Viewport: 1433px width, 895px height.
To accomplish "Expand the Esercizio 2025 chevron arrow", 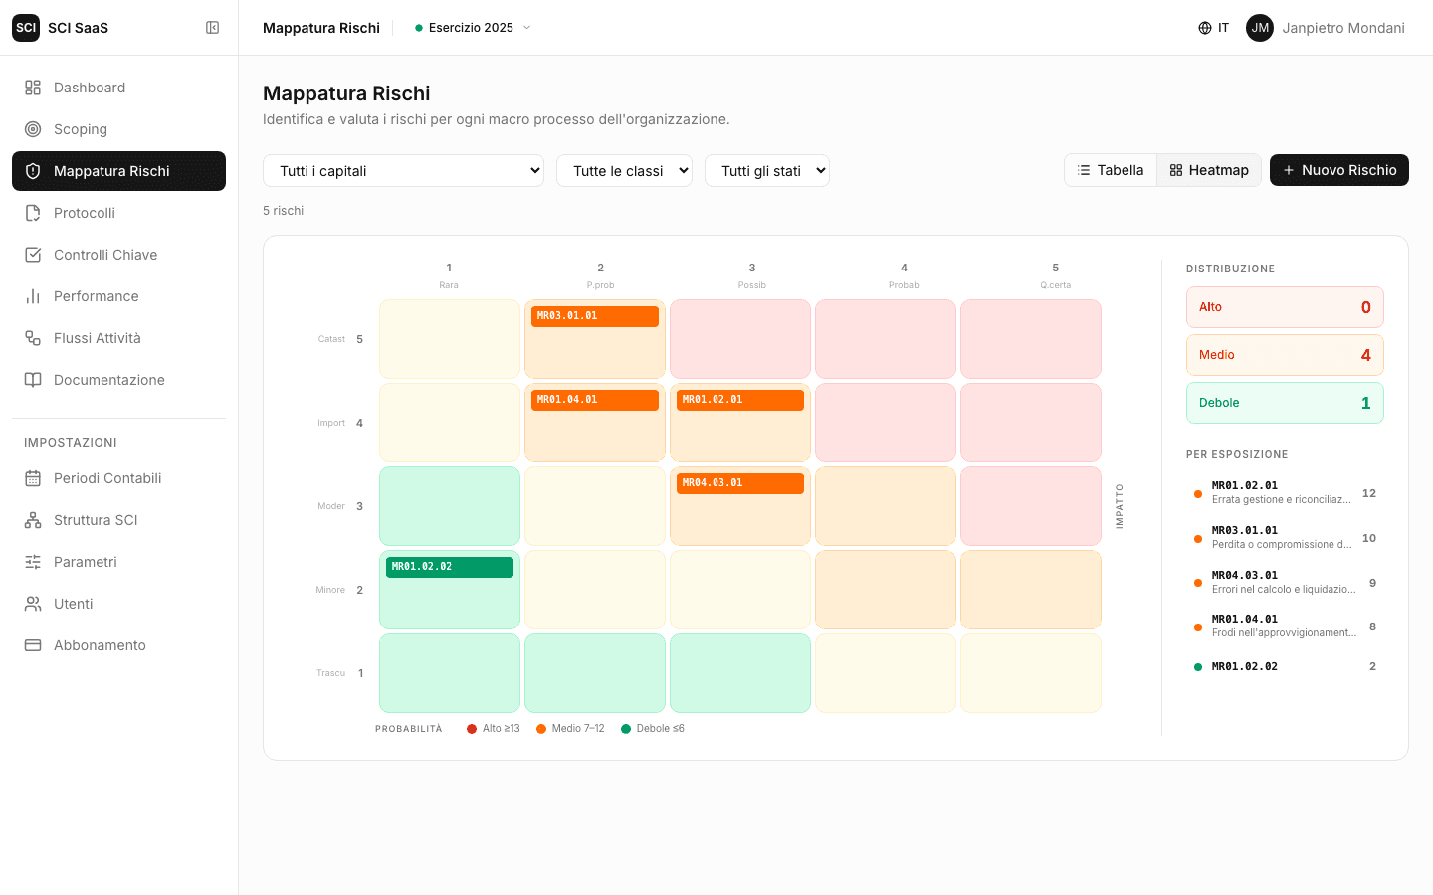I will 527,28.
